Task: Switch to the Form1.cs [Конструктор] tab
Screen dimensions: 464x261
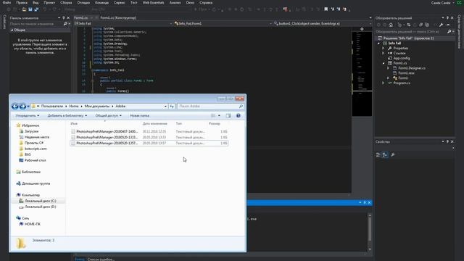Action: coord(118,17)
